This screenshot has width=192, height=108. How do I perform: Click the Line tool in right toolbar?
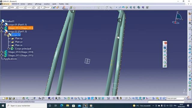190,38
